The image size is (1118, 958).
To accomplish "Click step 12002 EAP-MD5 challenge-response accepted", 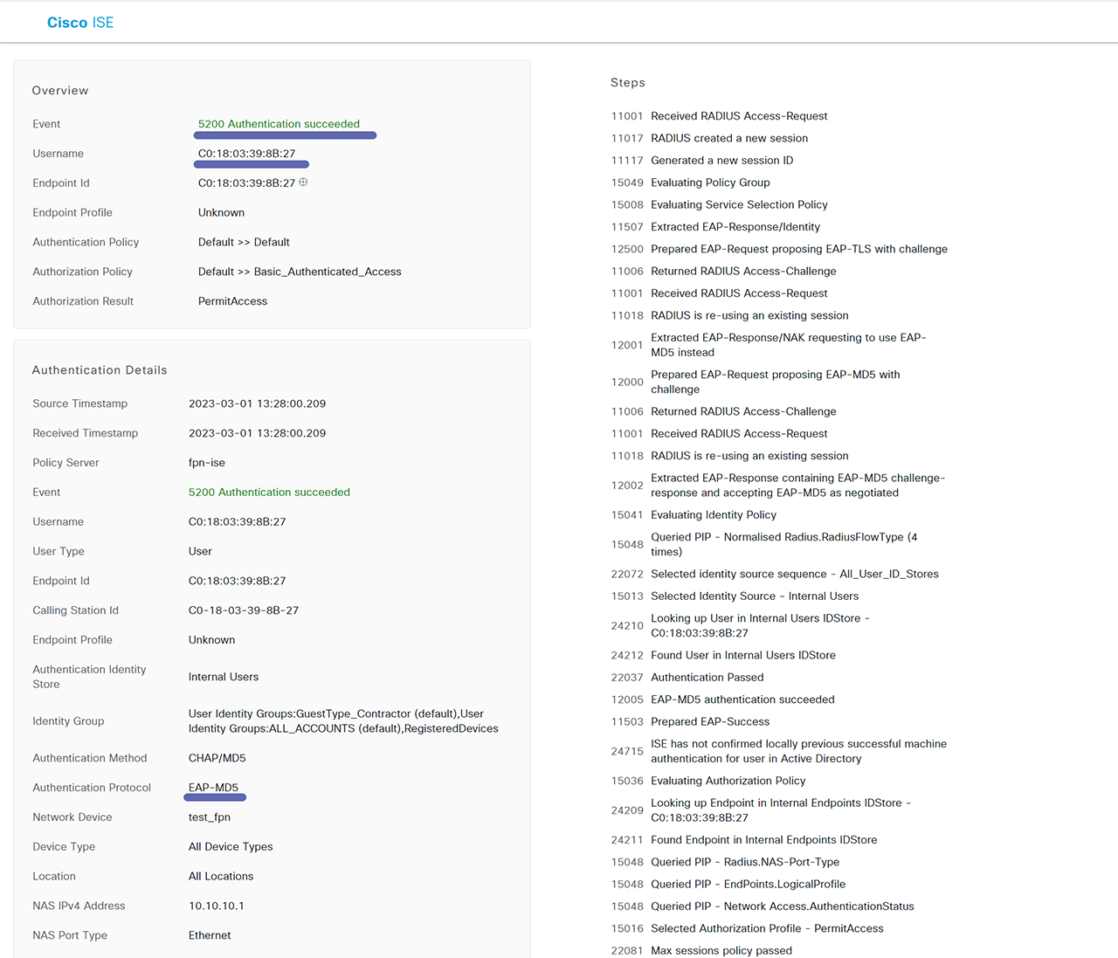I will 778,486.
